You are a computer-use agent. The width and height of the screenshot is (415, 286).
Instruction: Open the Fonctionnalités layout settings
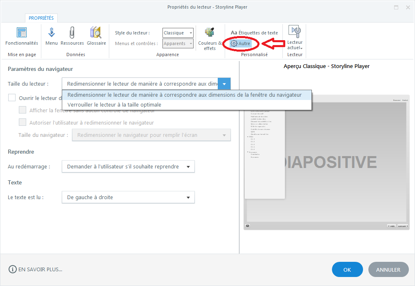pyautogui.click(x=21, y=36)
